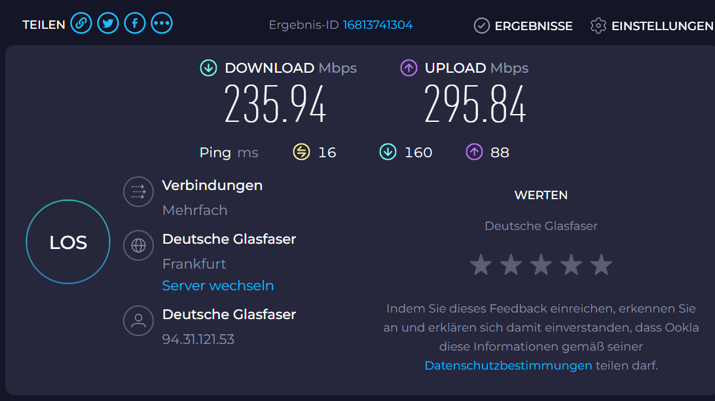This screenshot has height=401, width=715.
Task: Open the Datenschutzbestimmungen link
Action: coord(508,366)
